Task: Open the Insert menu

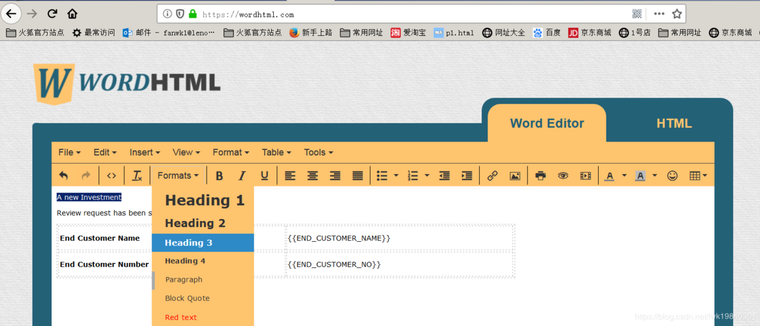Action: click(x=145, y=153)
